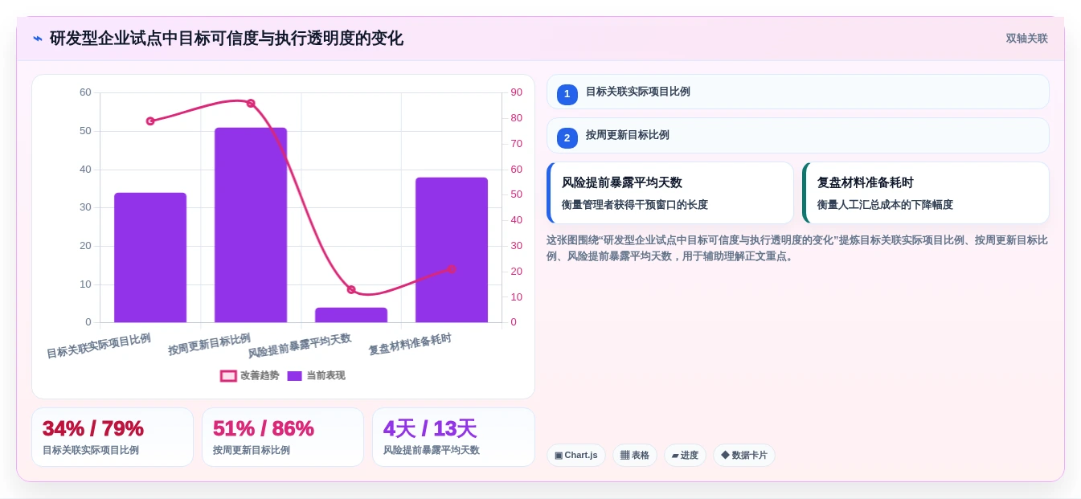The height and width of the screenshot is (499, 1081).
Task: Click the blue lightning icon beside the title
Action: 38,39
